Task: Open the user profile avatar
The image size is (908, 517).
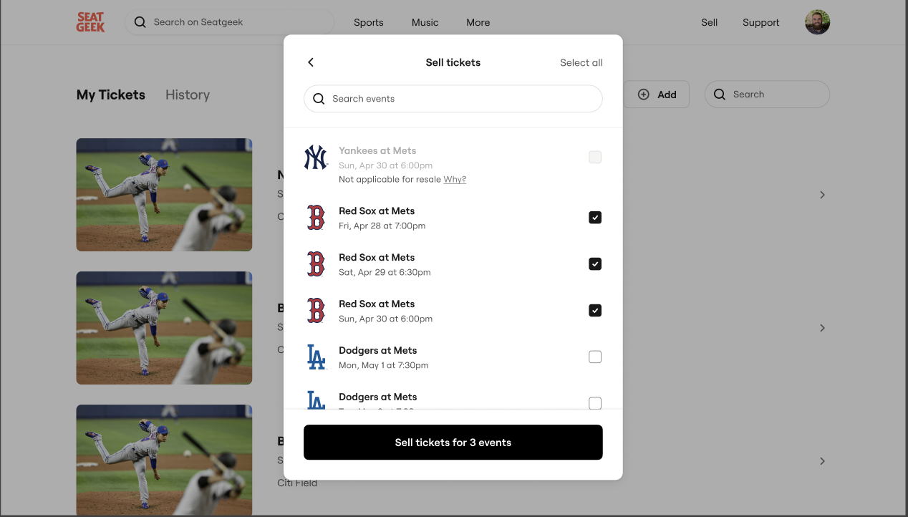Action: [817, 22]
